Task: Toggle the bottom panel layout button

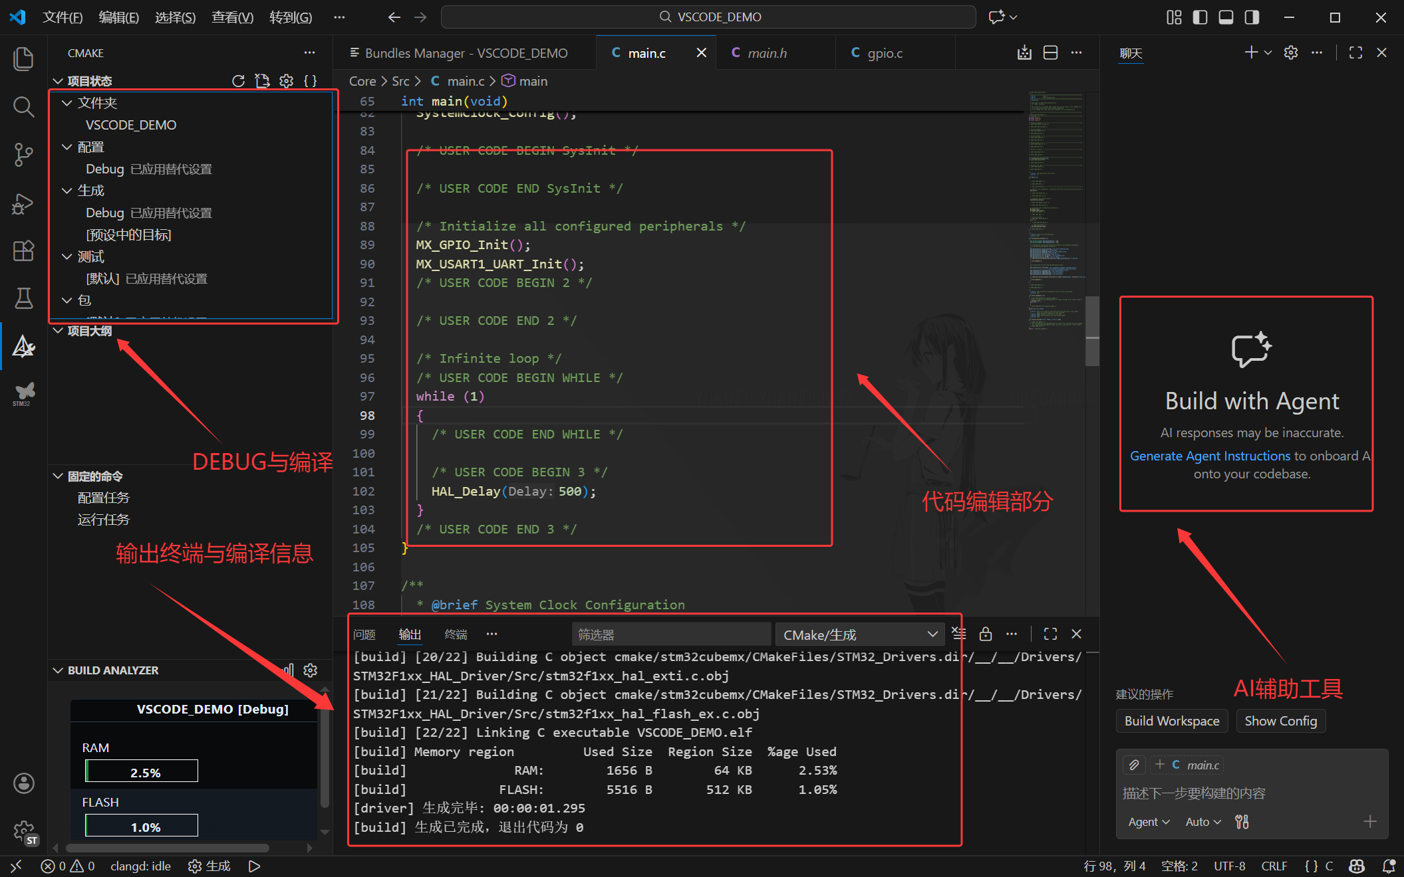Action: point(1226,17)
